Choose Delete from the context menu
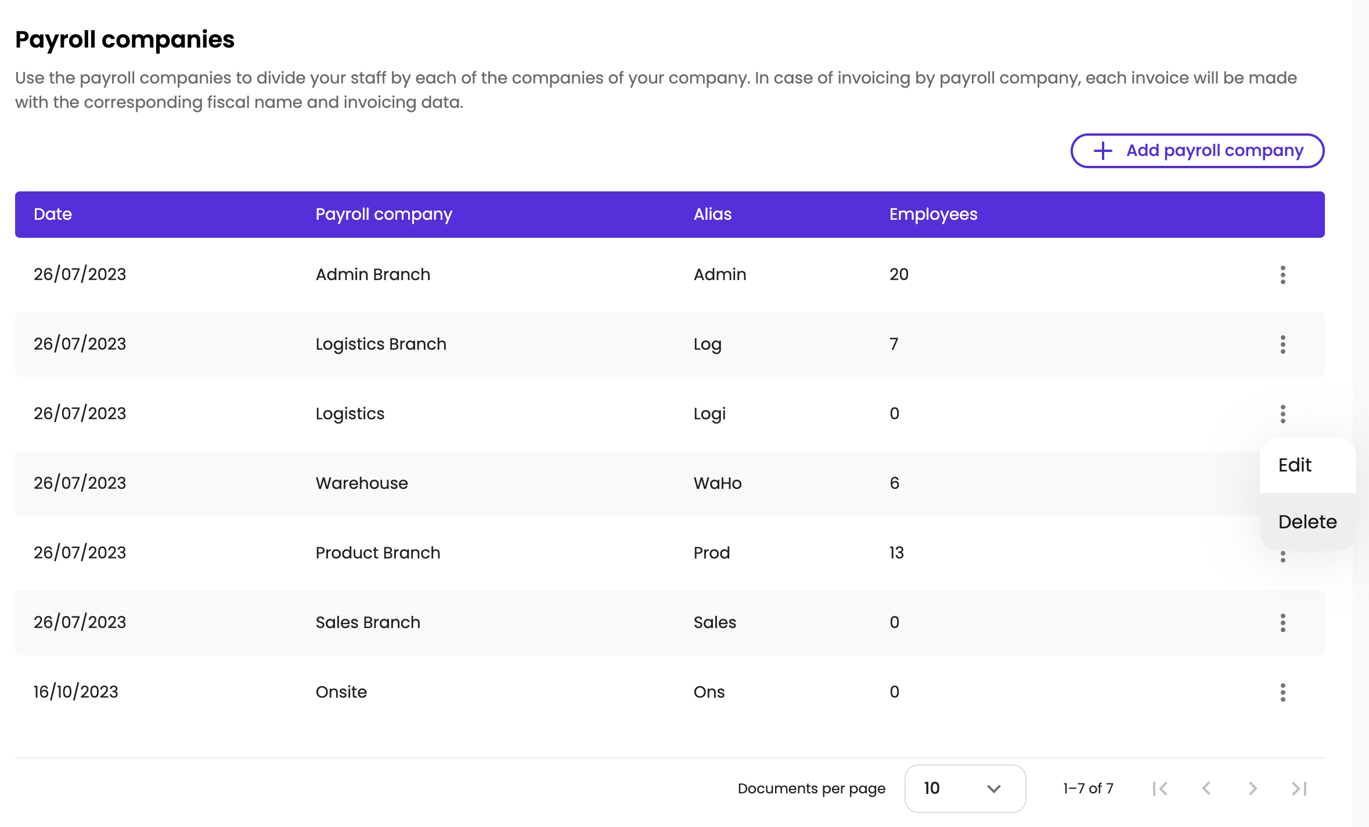This screenshot has width=1369, height=827. [1307, 522]
